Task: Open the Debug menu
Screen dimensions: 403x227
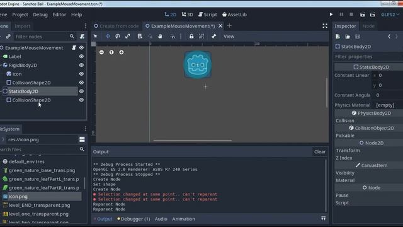Action: pyautogui.click(x=40, y=15)
